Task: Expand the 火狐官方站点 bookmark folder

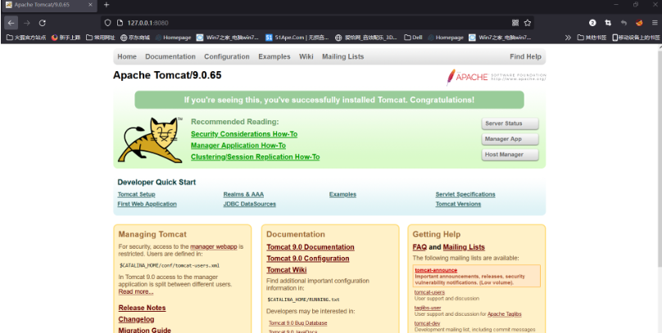Action: [26, 38]
